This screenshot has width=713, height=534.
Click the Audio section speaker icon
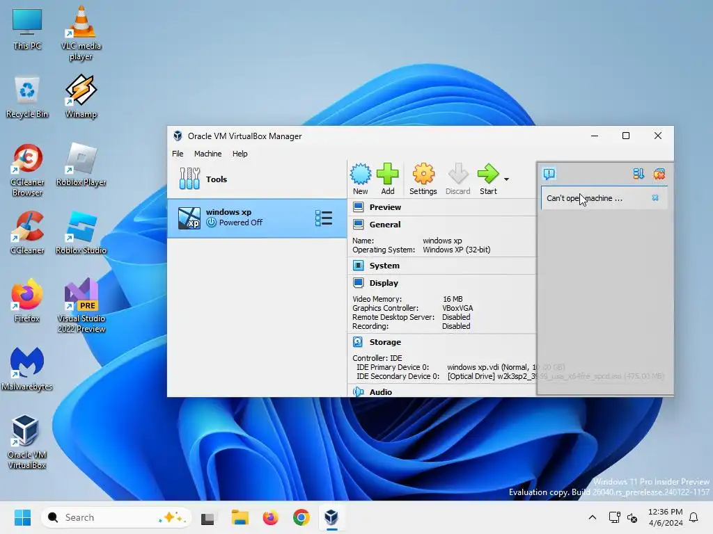(x=359, y=391)
